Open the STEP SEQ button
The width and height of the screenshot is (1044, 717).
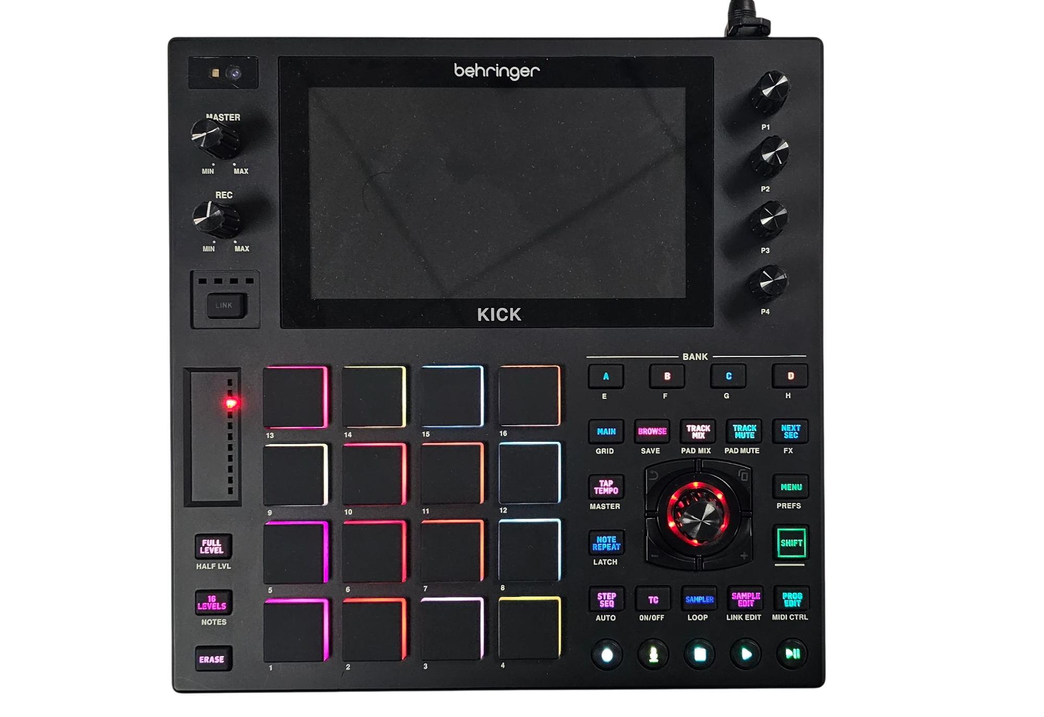(x=606, y=600)
